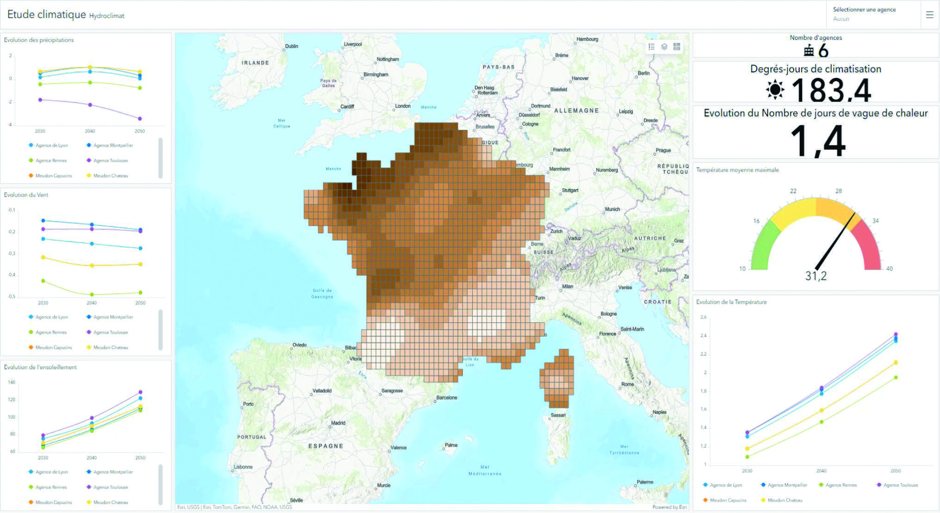Click the sun icon beside 183,4
The width and height of the screenshot is (940, 513).
click(x=775, y=89)
